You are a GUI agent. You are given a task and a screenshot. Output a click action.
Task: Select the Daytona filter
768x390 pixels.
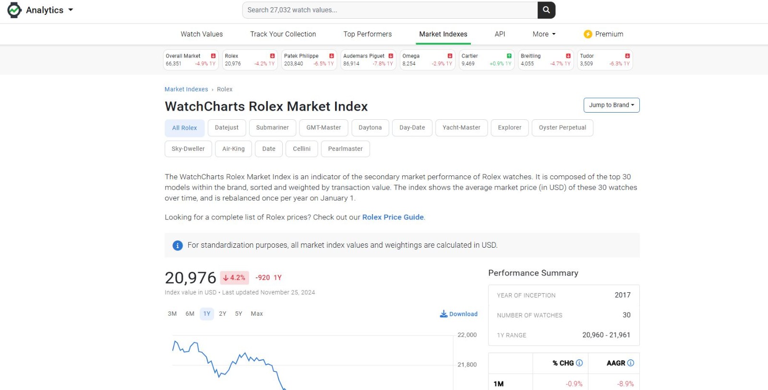(370, 127)
